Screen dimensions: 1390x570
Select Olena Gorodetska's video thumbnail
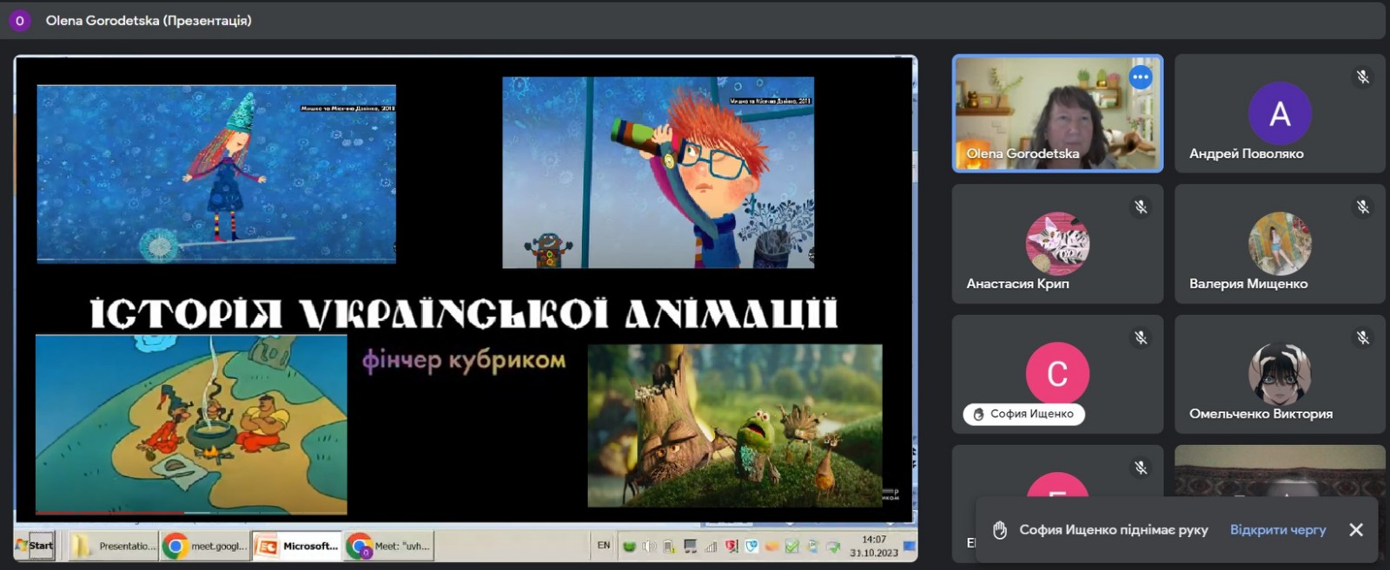(x=1057, y=114)
